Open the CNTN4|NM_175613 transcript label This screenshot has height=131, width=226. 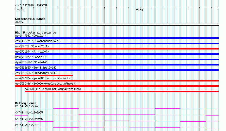[27, 125]
